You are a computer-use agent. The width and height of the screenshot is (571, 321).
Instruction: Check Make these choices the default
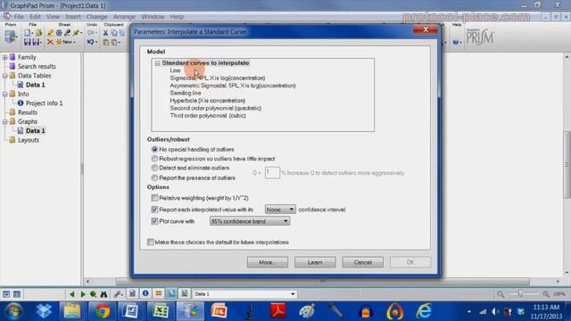click(151, 242)
